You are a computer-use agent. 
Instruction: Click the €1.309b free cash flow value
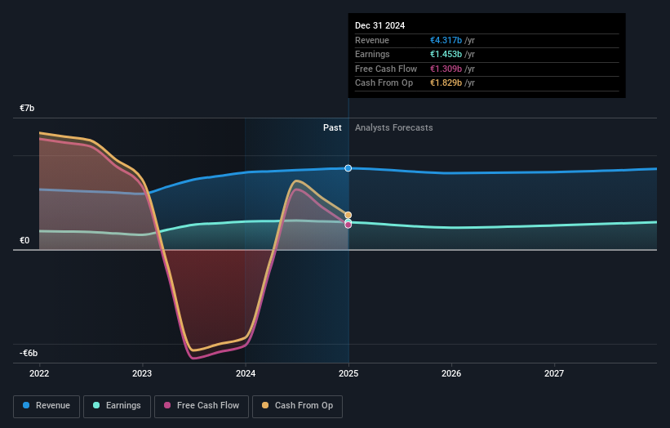(446, 69)
